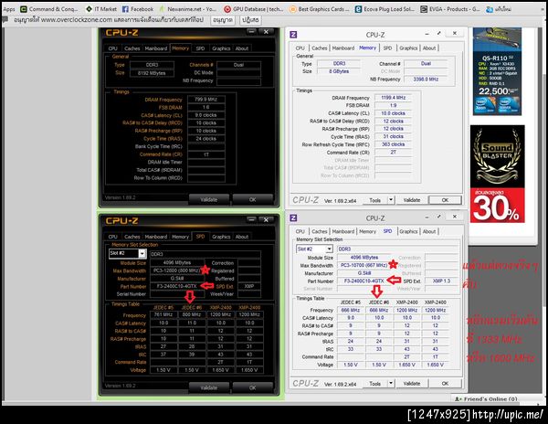Click OK in dark CPU-Z Memory window

point(252,199)
